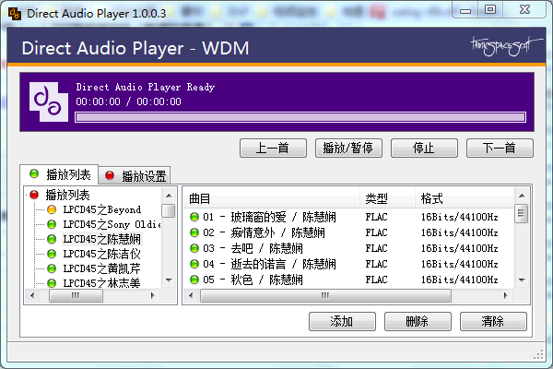The width and height of the screenshot is (553, 369).
Task: Click the 00:00:00 / 00:00:00 time display
Action: (x=129, y=101)
